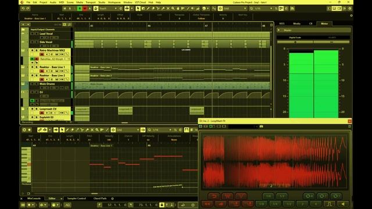Expand the Master section in Meter panel
This screenshot has width=372, height=209.
[x=279, y=30]
